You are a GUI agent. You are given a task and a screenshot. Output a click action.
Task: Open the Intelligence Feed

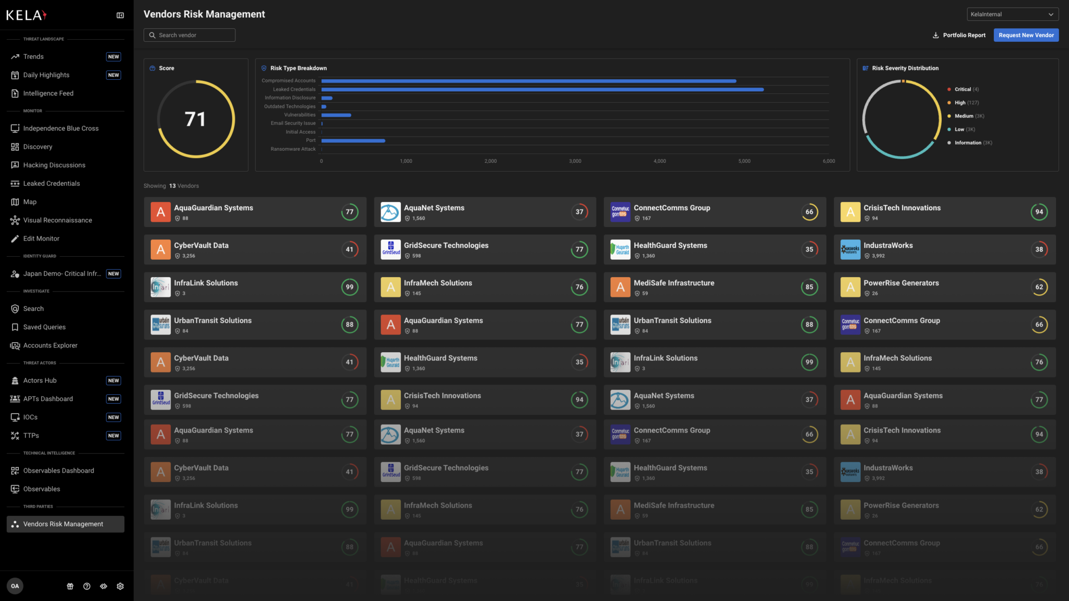coord(49,93)
